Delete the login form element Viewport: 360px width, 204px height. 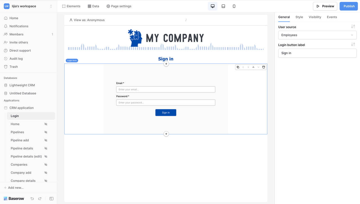tap(264, 67)
